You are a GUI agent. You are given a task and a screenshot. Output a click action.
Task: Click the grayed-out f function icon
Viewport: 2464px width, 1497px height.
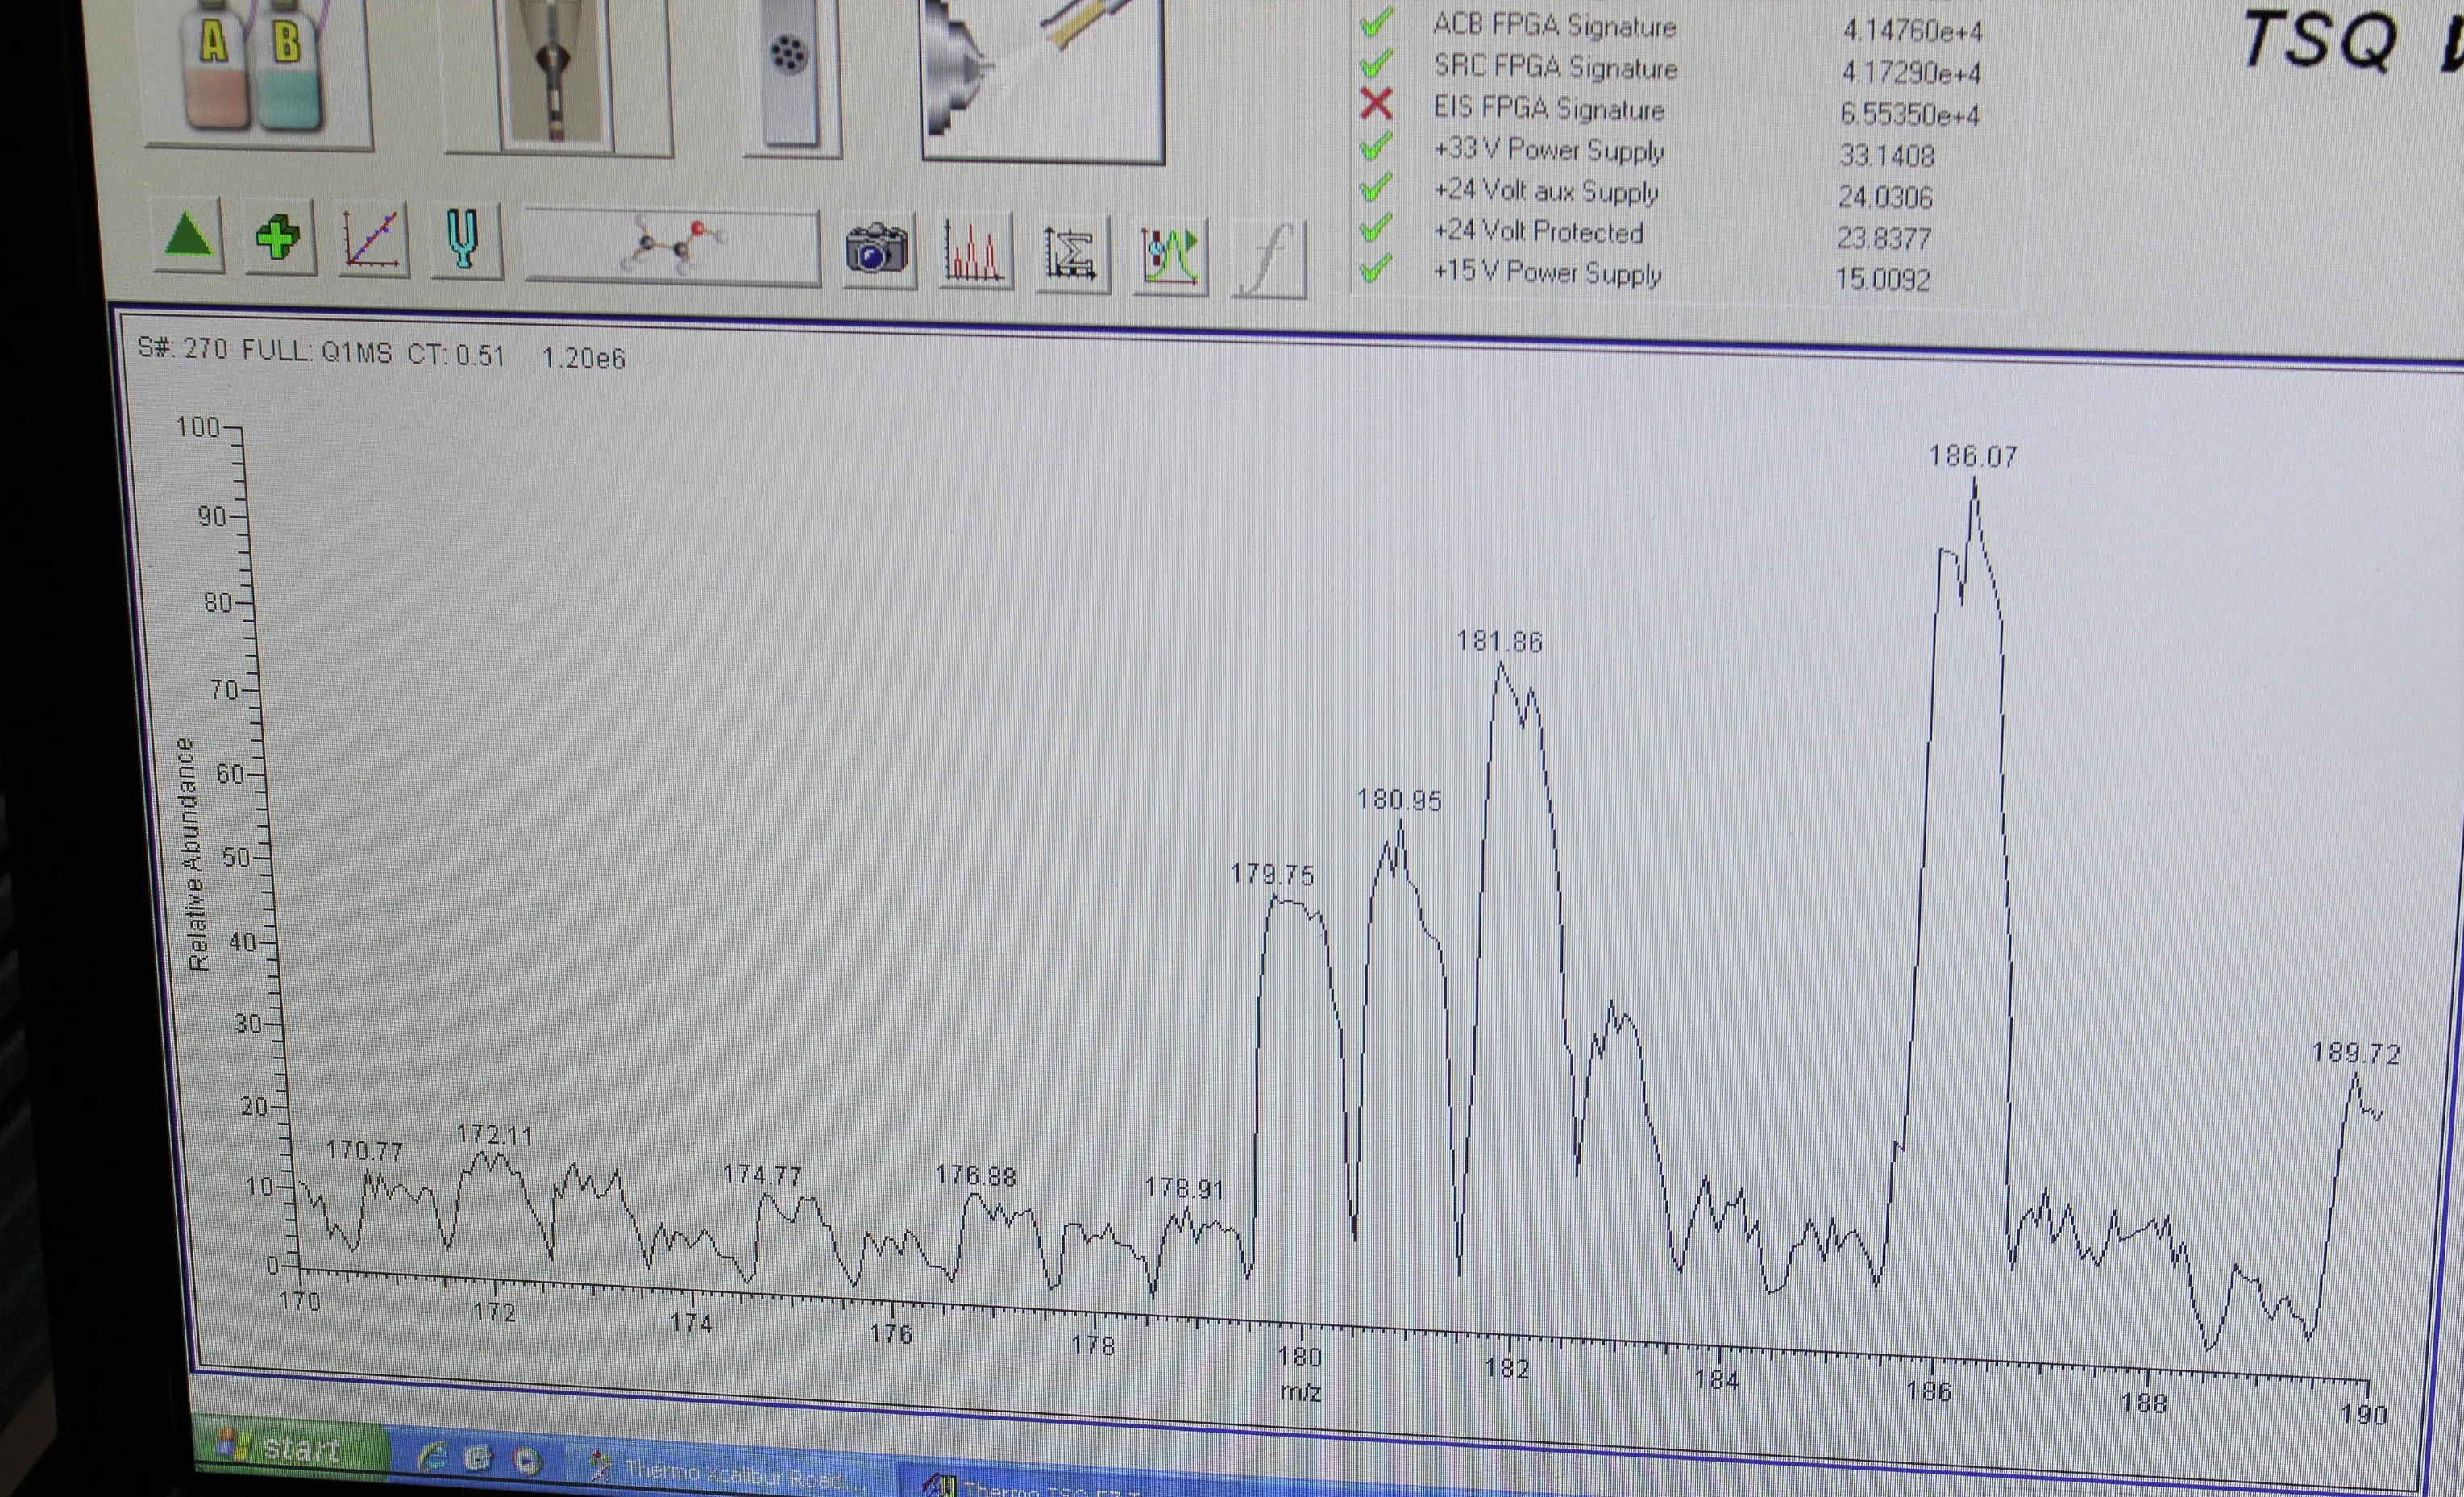click(x=1268, y=260)
